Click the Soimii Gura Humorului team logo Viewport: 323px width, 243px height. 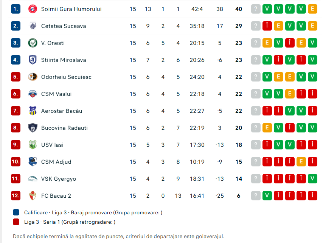[33, 9]
